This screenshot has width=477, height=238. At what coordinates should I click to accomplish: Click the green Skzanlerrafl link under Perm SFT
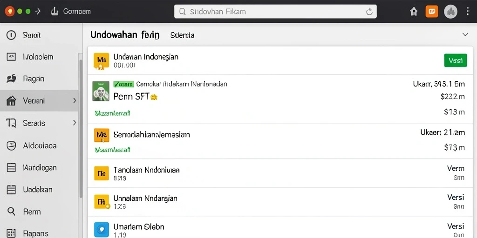pyautogui.click(x=113, y=113)
